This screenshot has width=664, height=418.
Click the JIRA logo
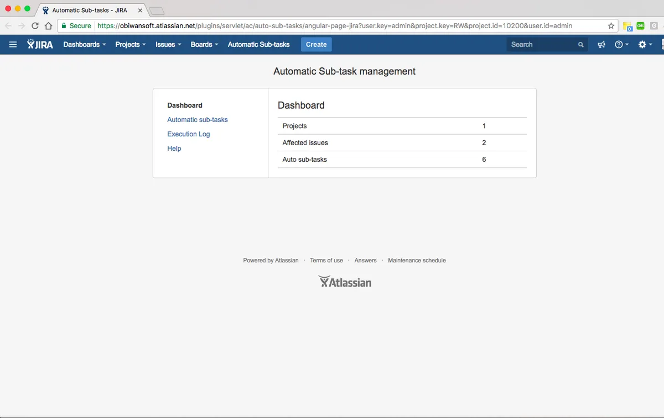[40, 44]
